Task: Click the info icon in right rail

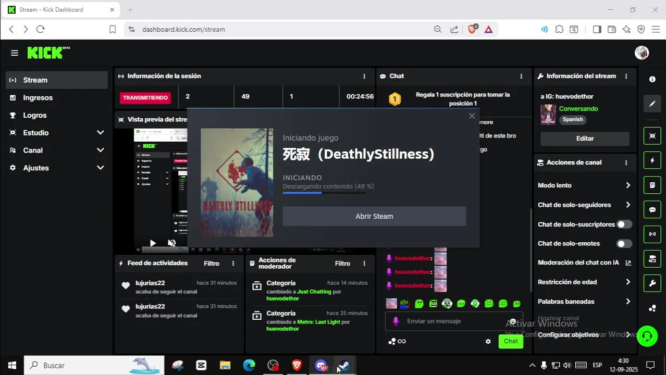Action: (x=652, y=79)
